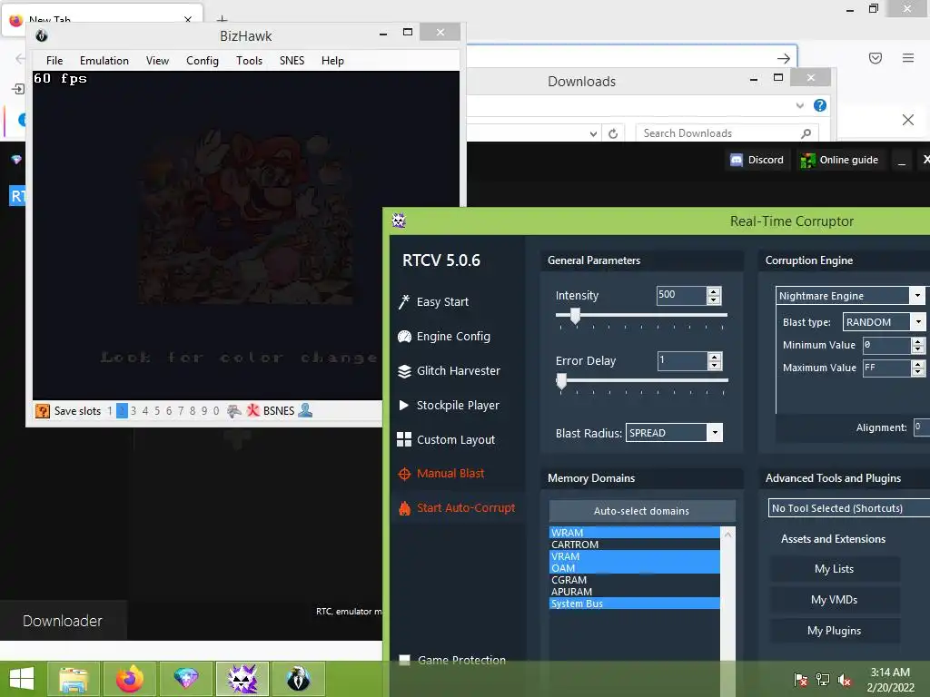Viewport: 930px width, 697px height.
Task: Expand the Nightmare Engine dropdown
Action: [917, 296]
